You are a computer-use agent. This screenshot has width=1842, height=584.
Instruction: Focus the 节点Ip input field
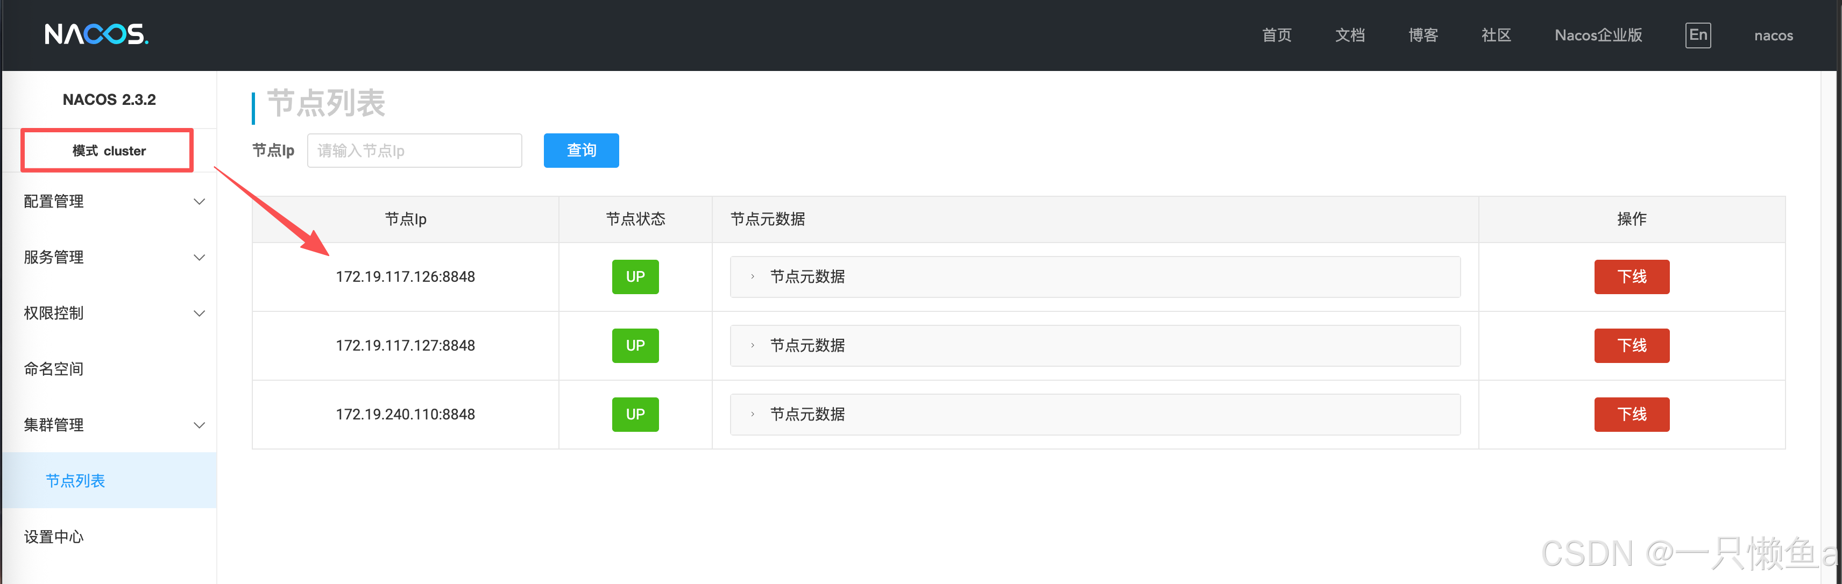click(414, 151)
